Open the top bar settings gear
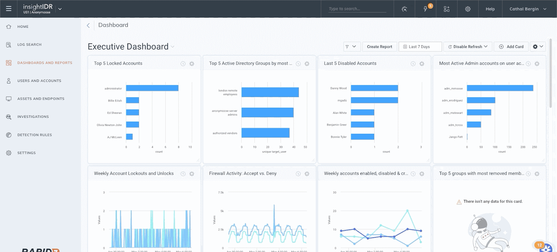The image size is (557, 252). pyautogui.click(x=468, y=9)
